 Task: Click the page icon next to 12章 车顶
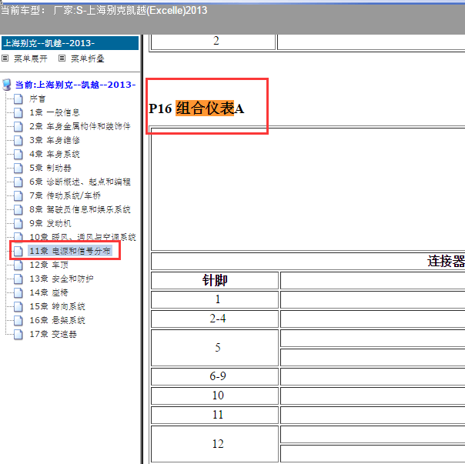[x=18, y=265]
